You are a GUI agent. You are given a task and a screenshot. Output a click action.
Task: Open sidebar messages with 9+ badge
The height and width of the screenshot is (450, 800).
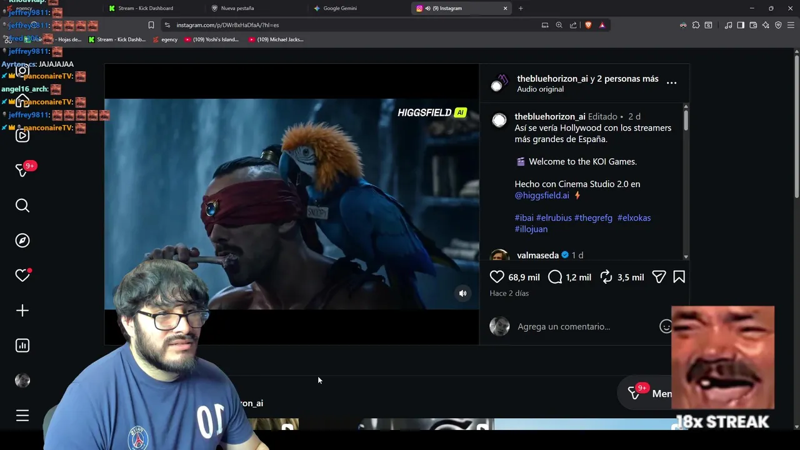click(x=22, y=170)
